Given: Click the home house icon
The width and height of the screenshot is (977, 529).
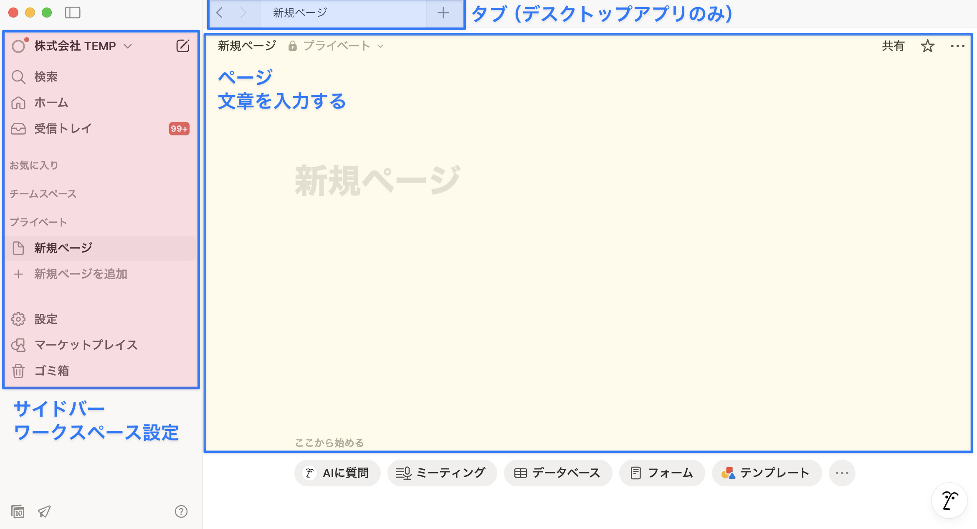Looking at the screenshot, I should (18, 103).
